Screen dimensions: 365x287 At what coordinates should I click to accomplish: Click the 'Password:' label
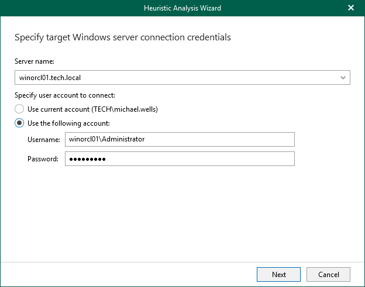coord(43,159)
